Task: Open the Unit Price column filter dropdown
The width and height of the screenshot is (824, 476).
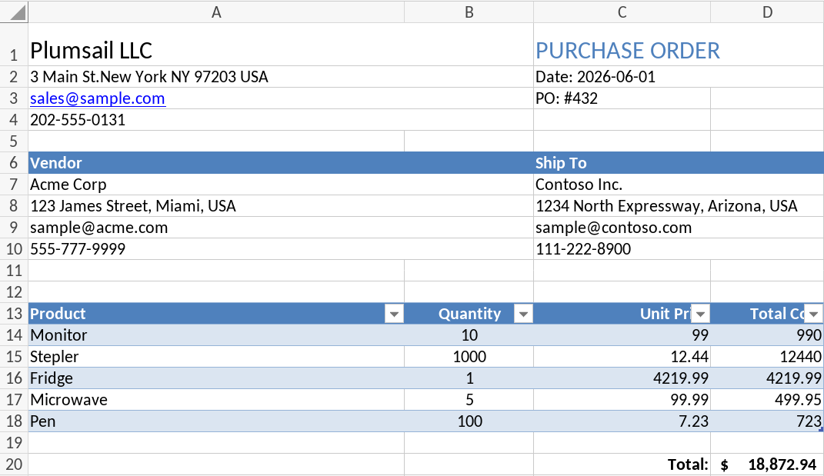Action: (x=700, y=315)
